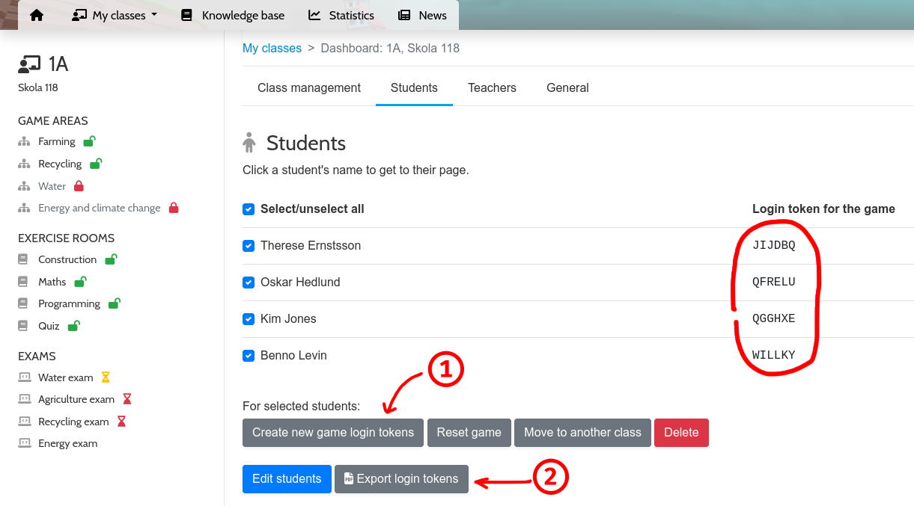
Task: Open the My classes dropdown menu
Action: tap(115, 15)
